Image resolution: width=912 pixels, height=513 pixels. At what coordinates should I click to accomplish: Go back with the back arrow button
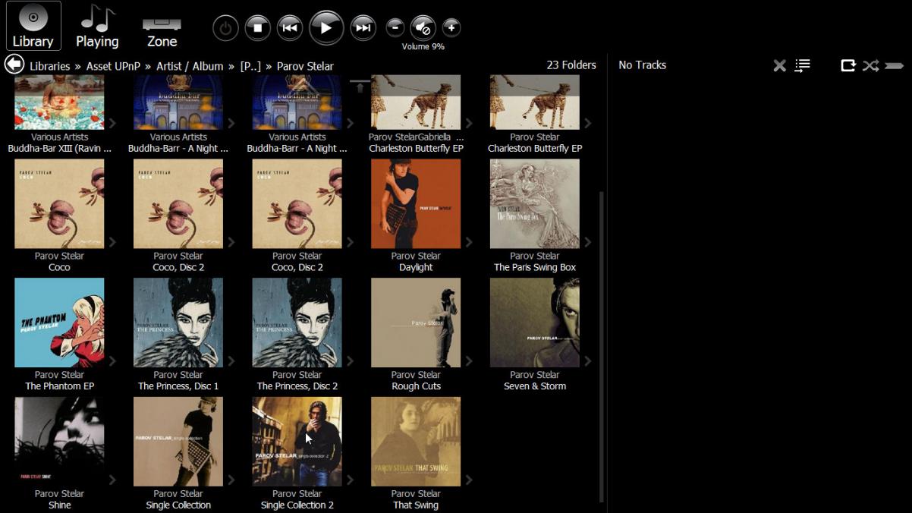(x=14, y=65)
